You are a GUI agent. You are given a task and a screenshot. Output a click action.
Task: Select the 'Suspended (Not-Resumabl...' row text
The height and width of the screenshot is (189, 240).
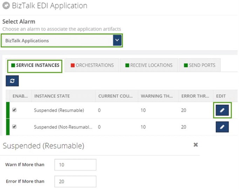[63, 127]
